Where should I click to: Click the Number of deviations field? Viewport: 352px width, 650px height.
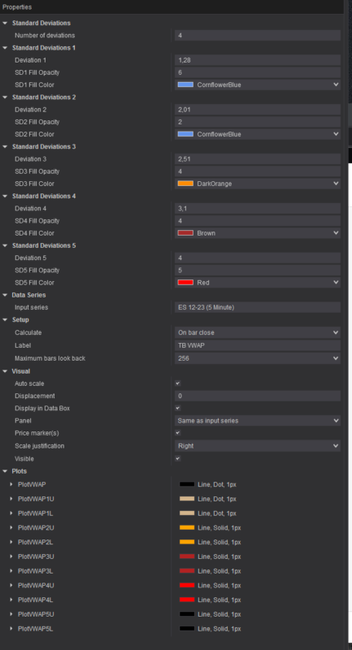(x=258, y=35)
